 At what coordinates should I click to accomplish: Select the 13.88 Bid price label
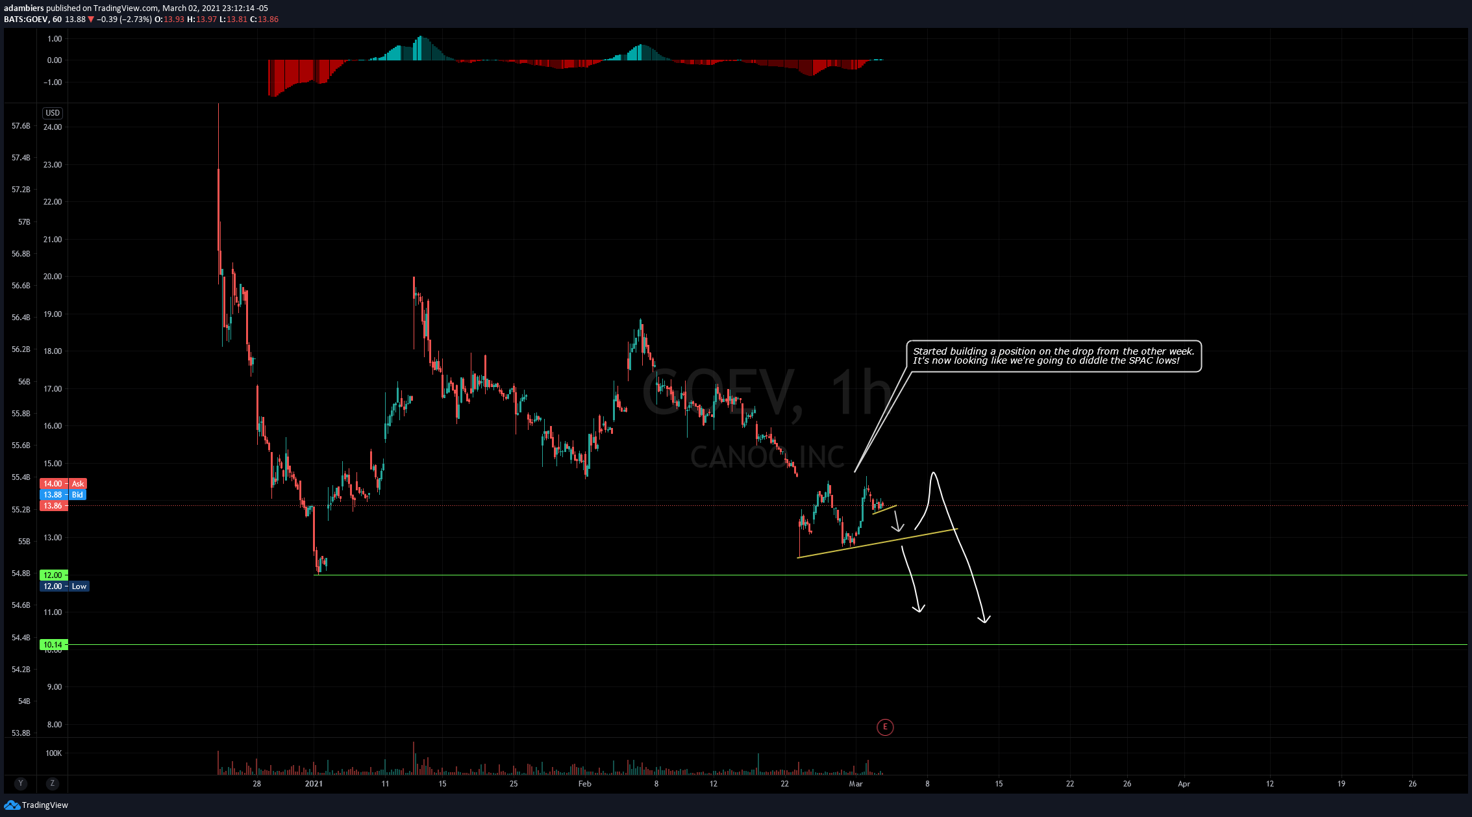64,495
